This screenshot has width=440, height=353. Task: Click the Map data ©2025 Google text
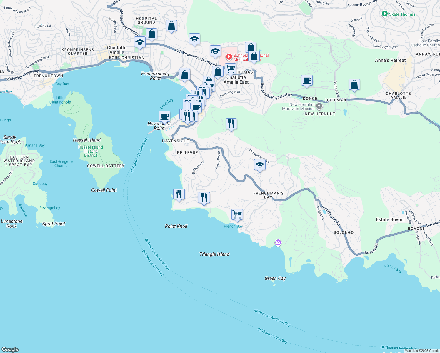422,351
